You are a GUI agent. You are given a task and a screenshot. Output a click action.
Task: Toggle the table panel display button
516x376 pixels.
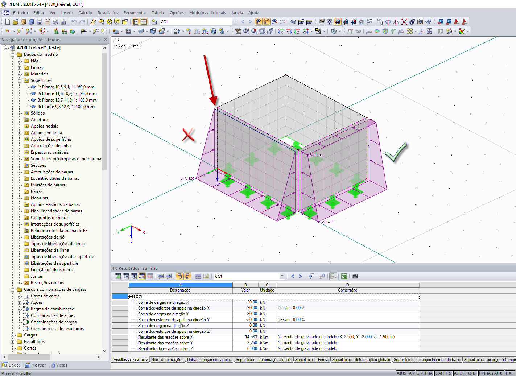tap(144, 22)
